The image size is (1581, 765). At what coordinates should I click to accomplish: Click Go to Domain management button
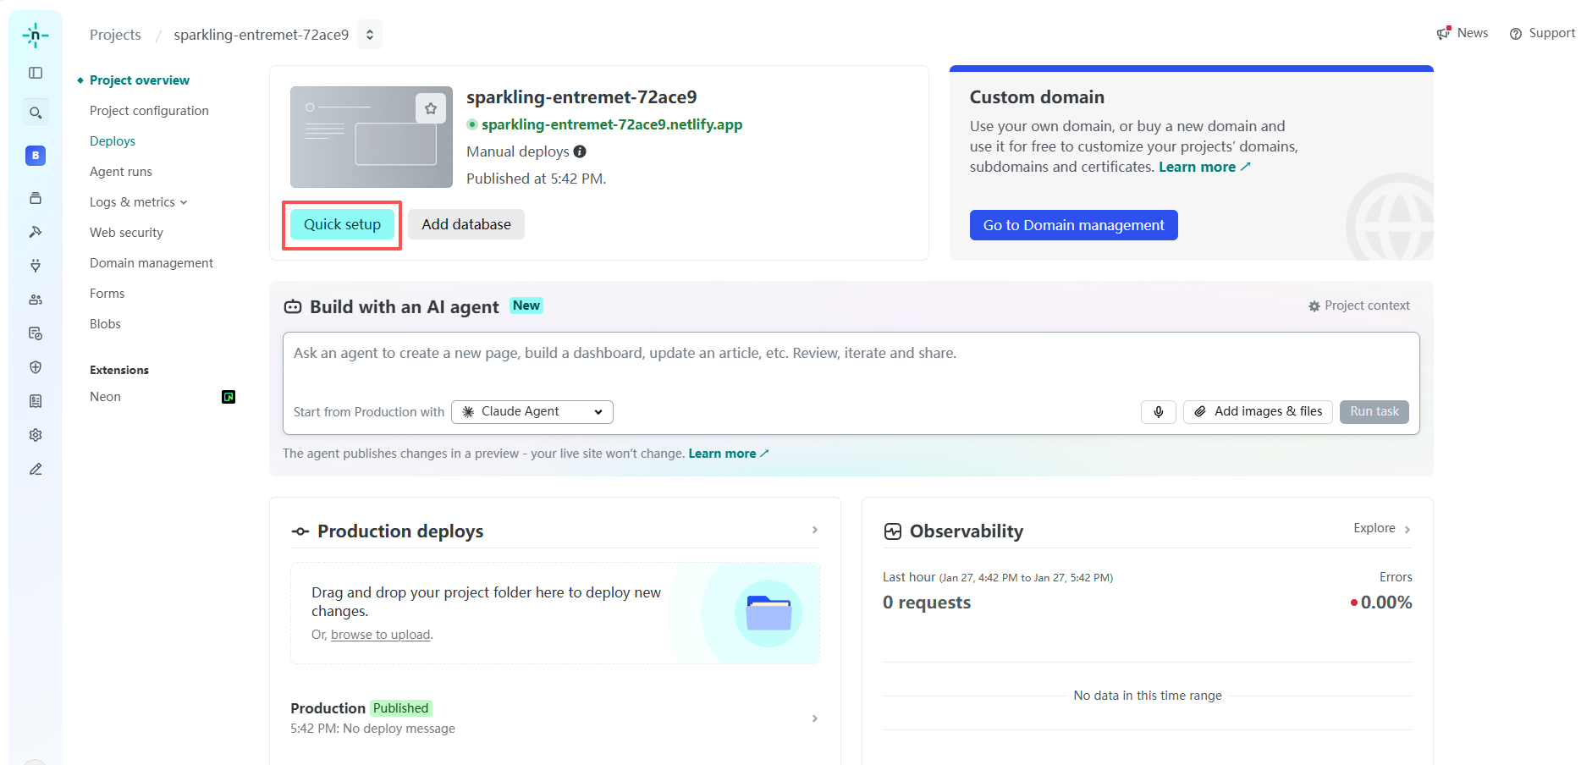[1073, 225]
